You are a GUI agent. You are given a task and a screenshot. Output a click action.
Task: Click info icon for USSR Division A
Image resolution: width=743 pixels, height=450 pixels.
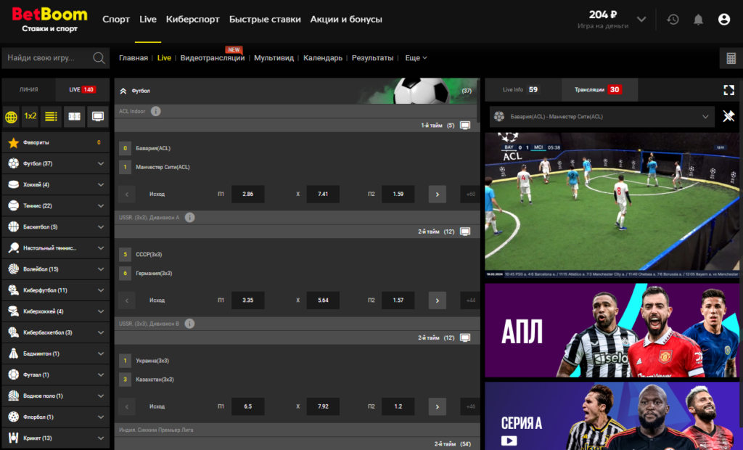click(189, 217)
